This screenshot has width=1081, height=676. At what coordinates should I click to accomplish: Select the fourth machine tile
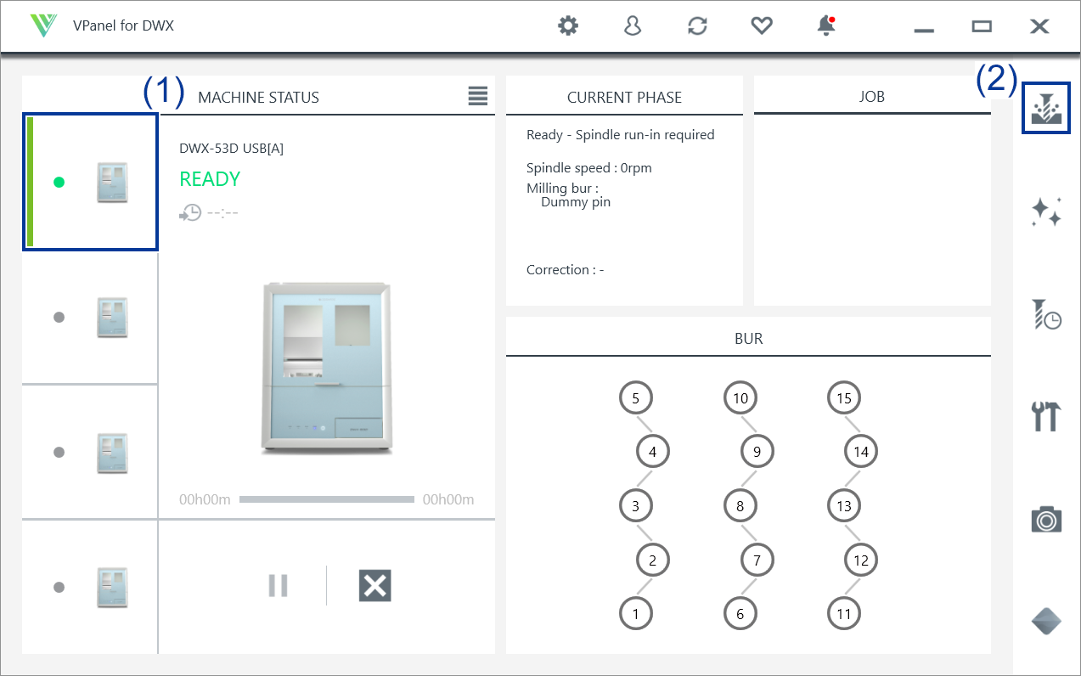(90, 586)
